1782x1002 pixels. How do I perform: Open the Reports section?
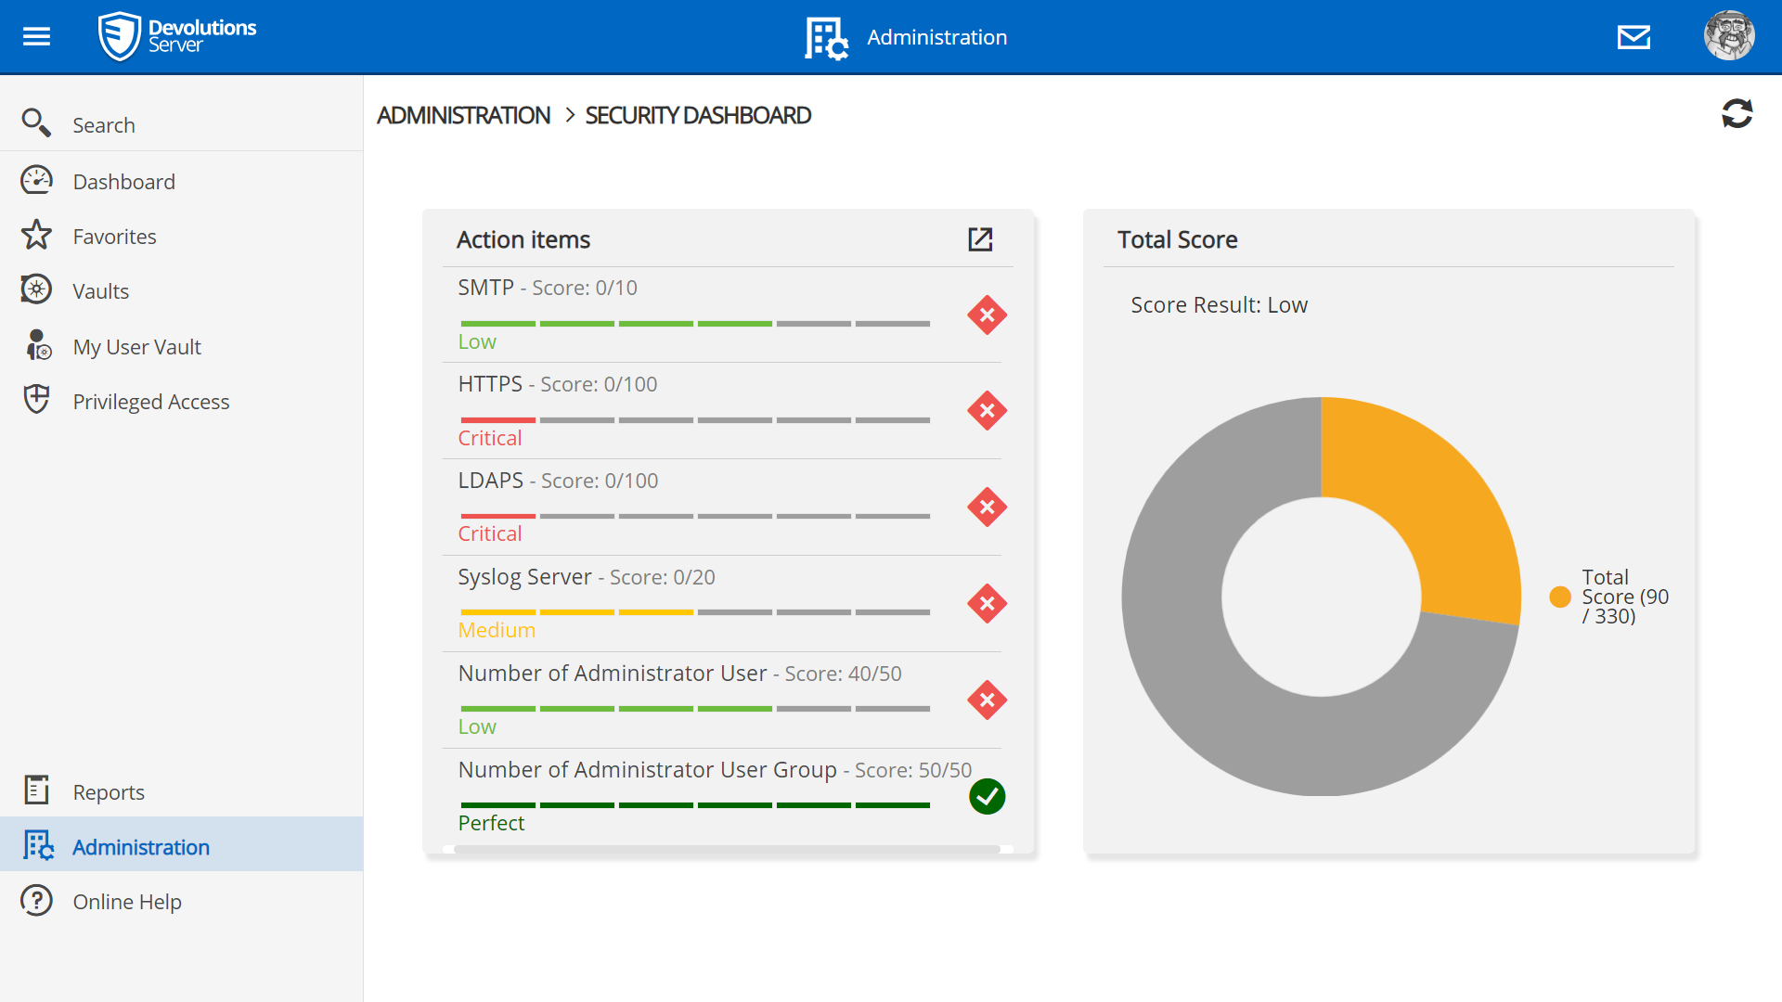pos(109,792)
